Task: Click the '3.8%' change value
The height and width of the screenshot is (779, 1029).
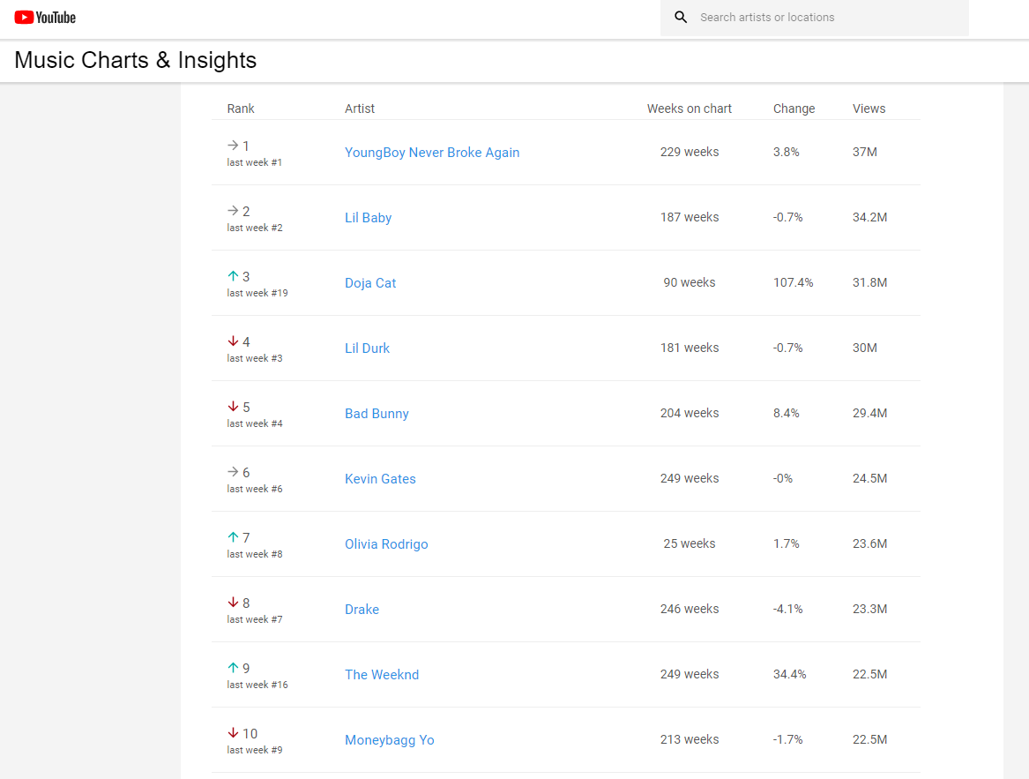Action: coord(786,152)
